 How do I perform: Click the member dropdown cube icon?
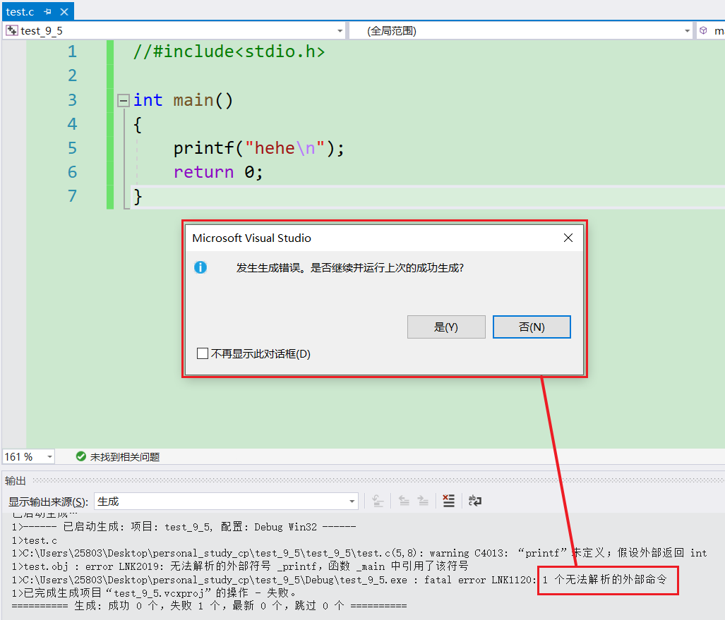tap(703, 31)
